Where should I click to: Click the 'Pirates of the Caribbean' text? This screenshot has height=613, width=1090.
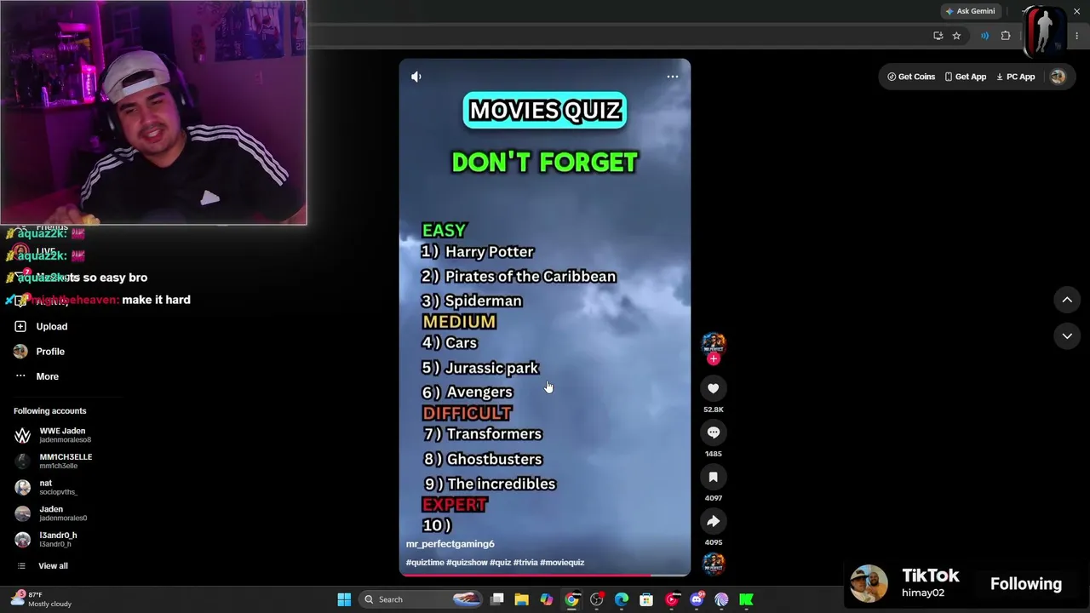pyautogui.click(x=531, y=277)
